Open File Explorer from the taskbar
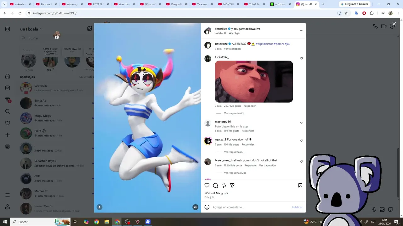This screenshot has height=226, width=403. pyautogui.click(x=107, y=222)
